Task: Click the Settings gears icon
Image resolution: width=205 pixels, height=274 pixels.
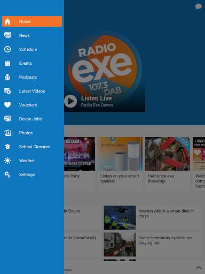Action: pyautogui.click(x=7, y=174)
